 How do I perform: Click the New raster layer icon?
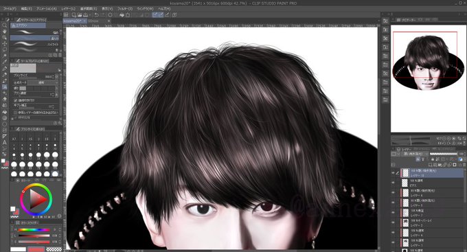[x=431, y=164]
